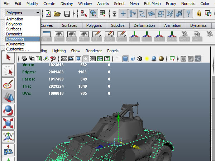This screenshot has height=161, width=215.
Task: Toggle the handles selection mask plus icon
Action: tap(123, 14)
